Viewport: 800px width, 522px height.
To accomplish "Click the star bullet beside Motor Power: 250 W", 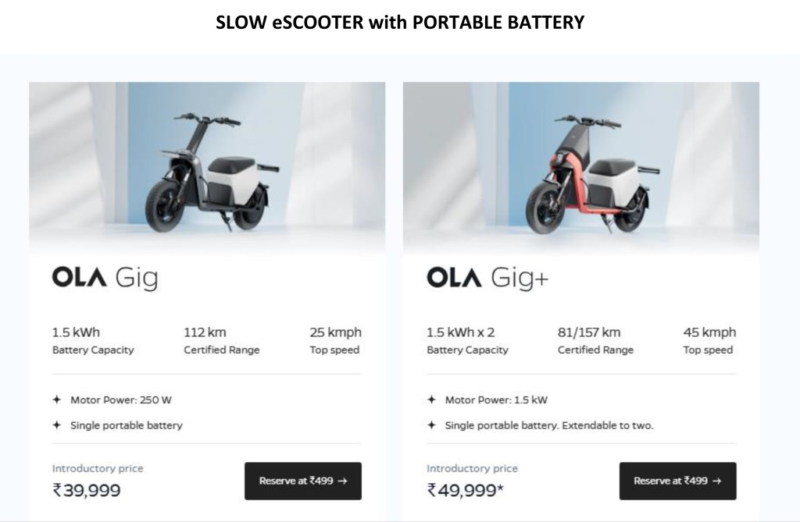I will [x=56, y=400].
